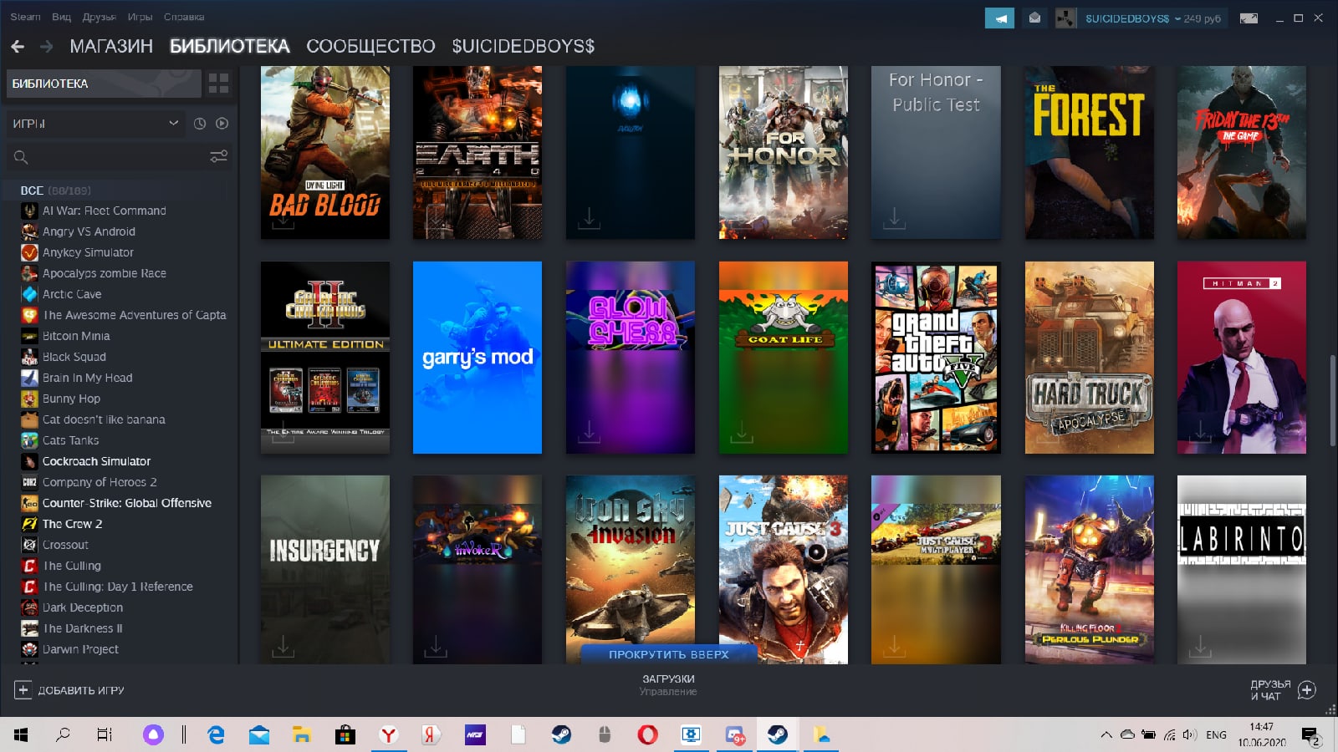Open ДРУЗЬЯ И ЧАТ panel
This screenshot has height=752, width=1338.
point(1283,690)
